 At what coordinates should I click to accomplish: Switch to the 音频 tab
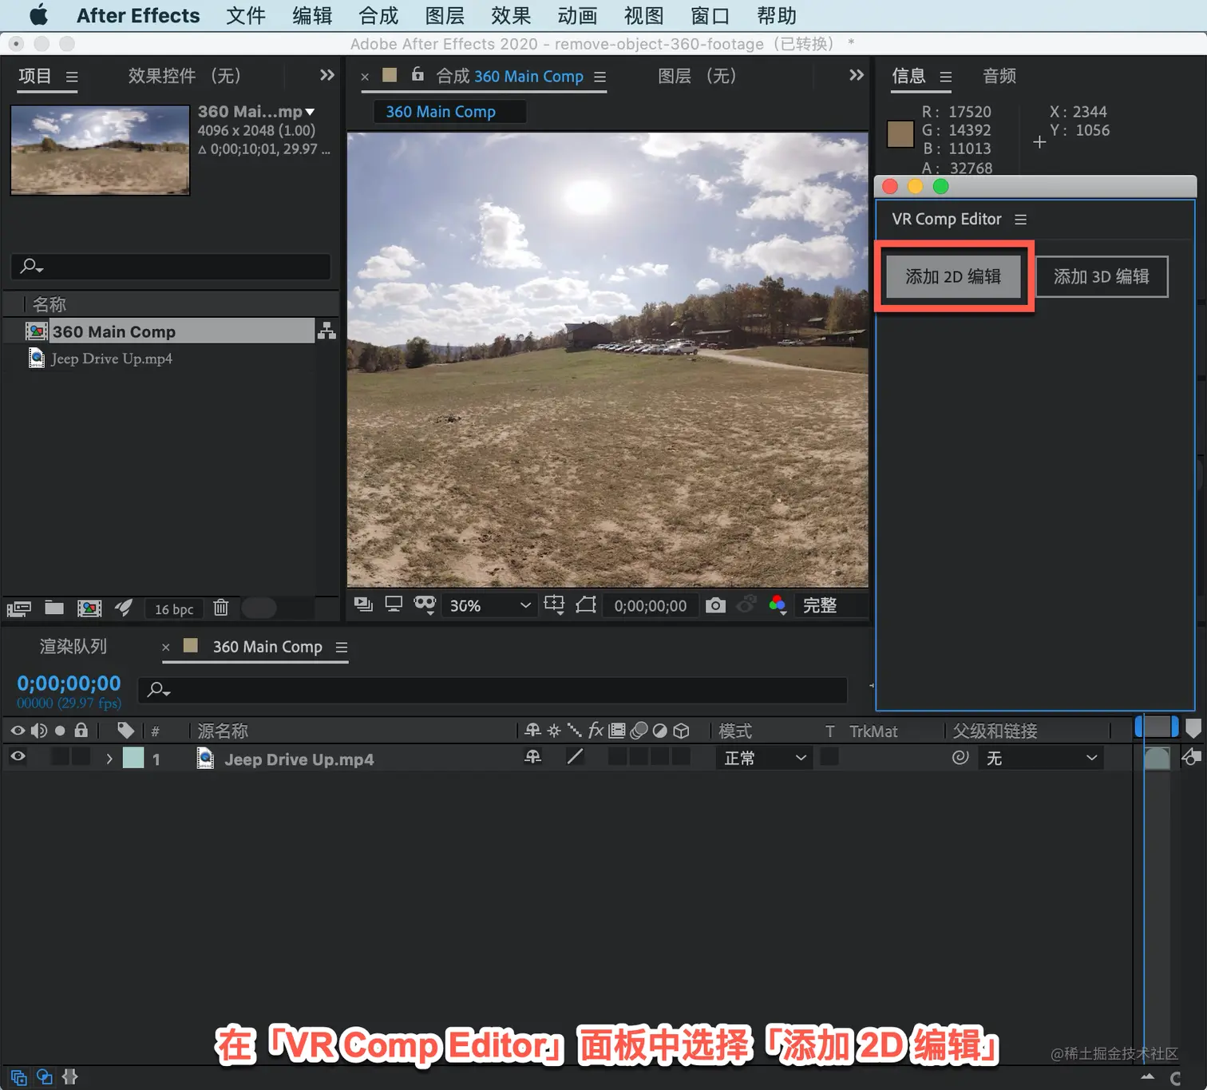click(x=999, y=76)
